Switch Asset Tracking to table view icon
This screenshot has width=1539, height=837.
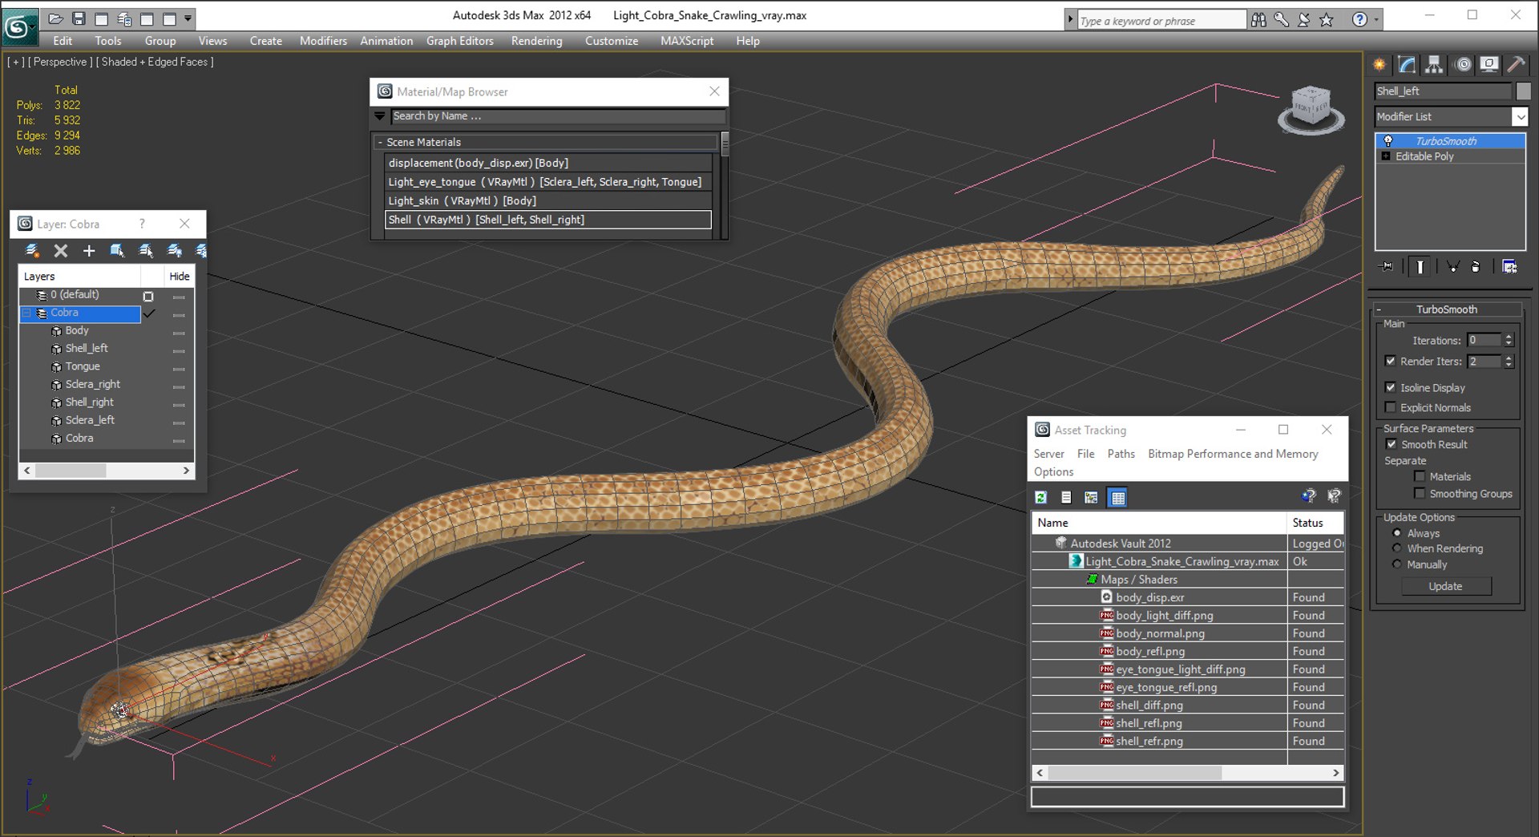[1117, 497]
